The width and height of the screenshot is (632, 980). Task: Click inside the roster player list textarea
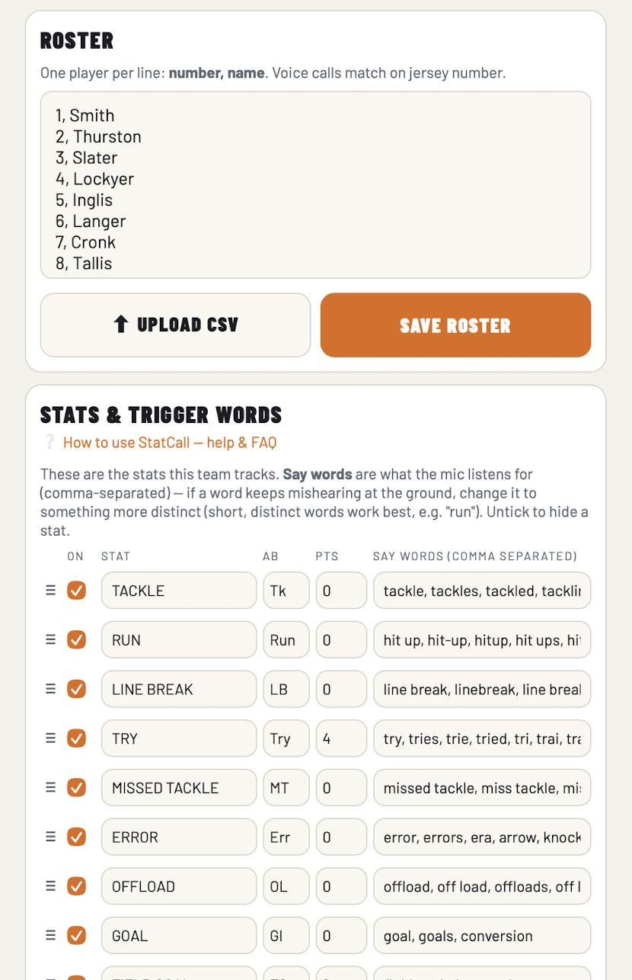(316, 185)
